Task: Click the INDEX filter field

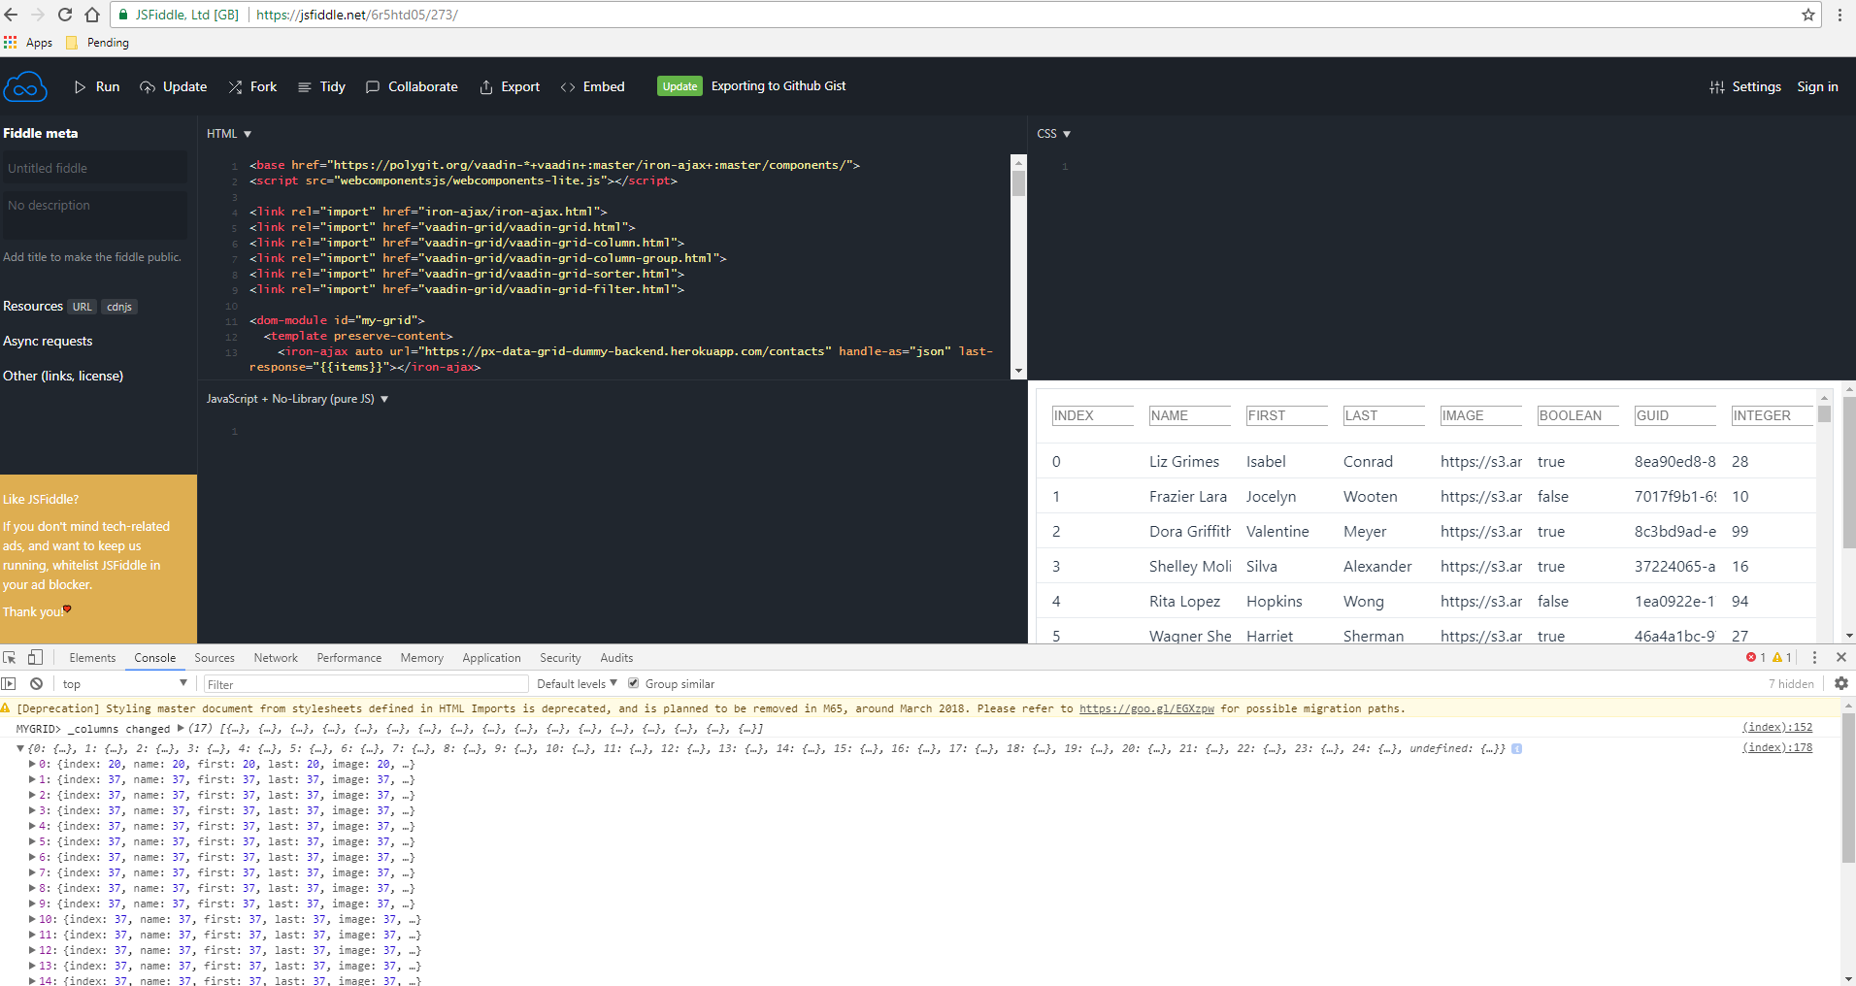Action: click(x=1093, y=415)
